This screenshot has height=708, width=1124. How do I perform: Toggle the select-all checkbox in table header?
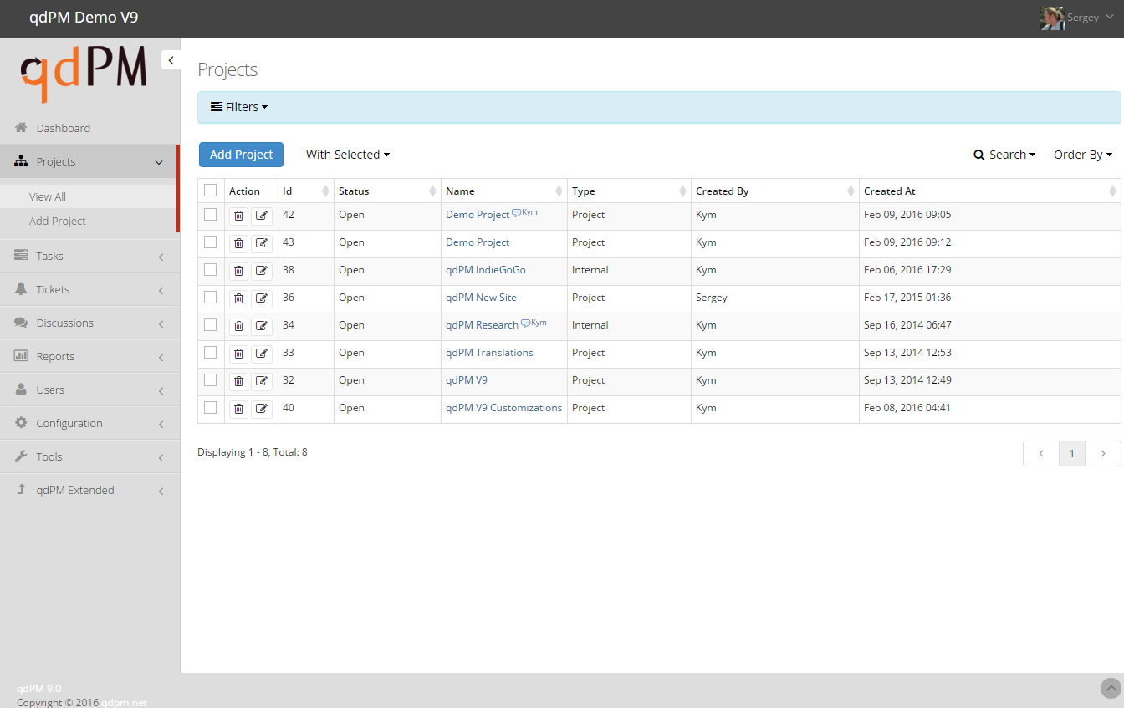(x=210, y=191)
